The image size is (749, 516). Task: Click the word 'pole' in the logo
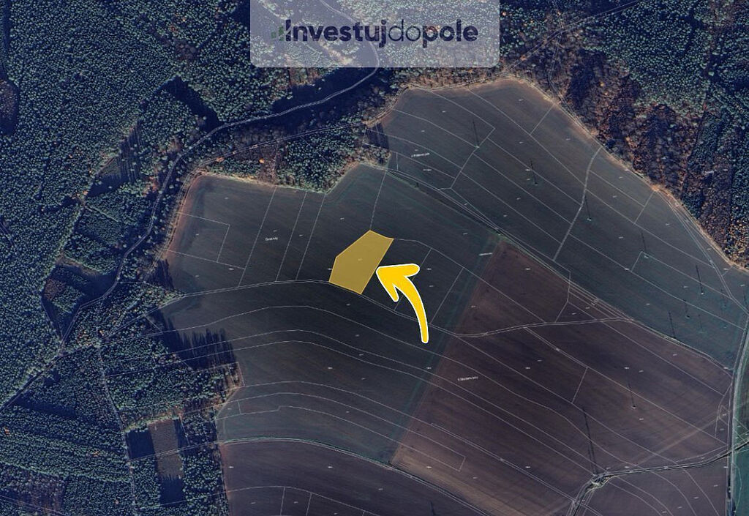pyautogui.click(x=450, y=34)
